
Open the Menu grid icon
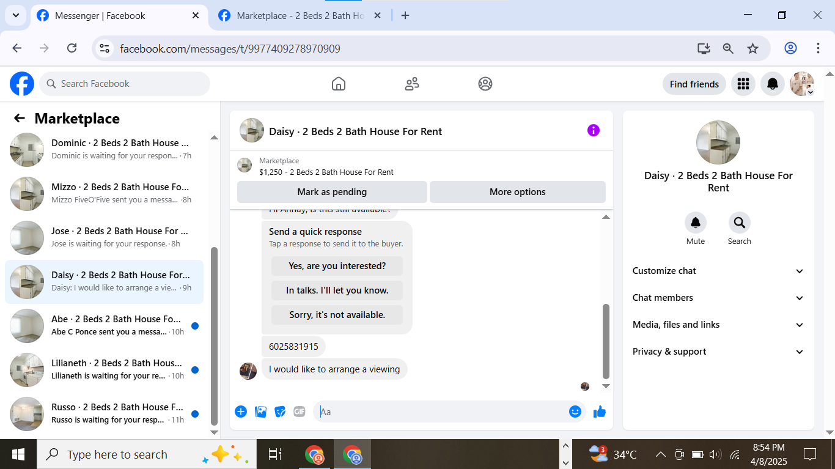click(x=743, y=84)
